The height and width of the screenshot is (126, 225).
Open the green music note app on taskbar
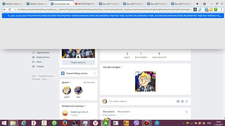pos(44,123)
